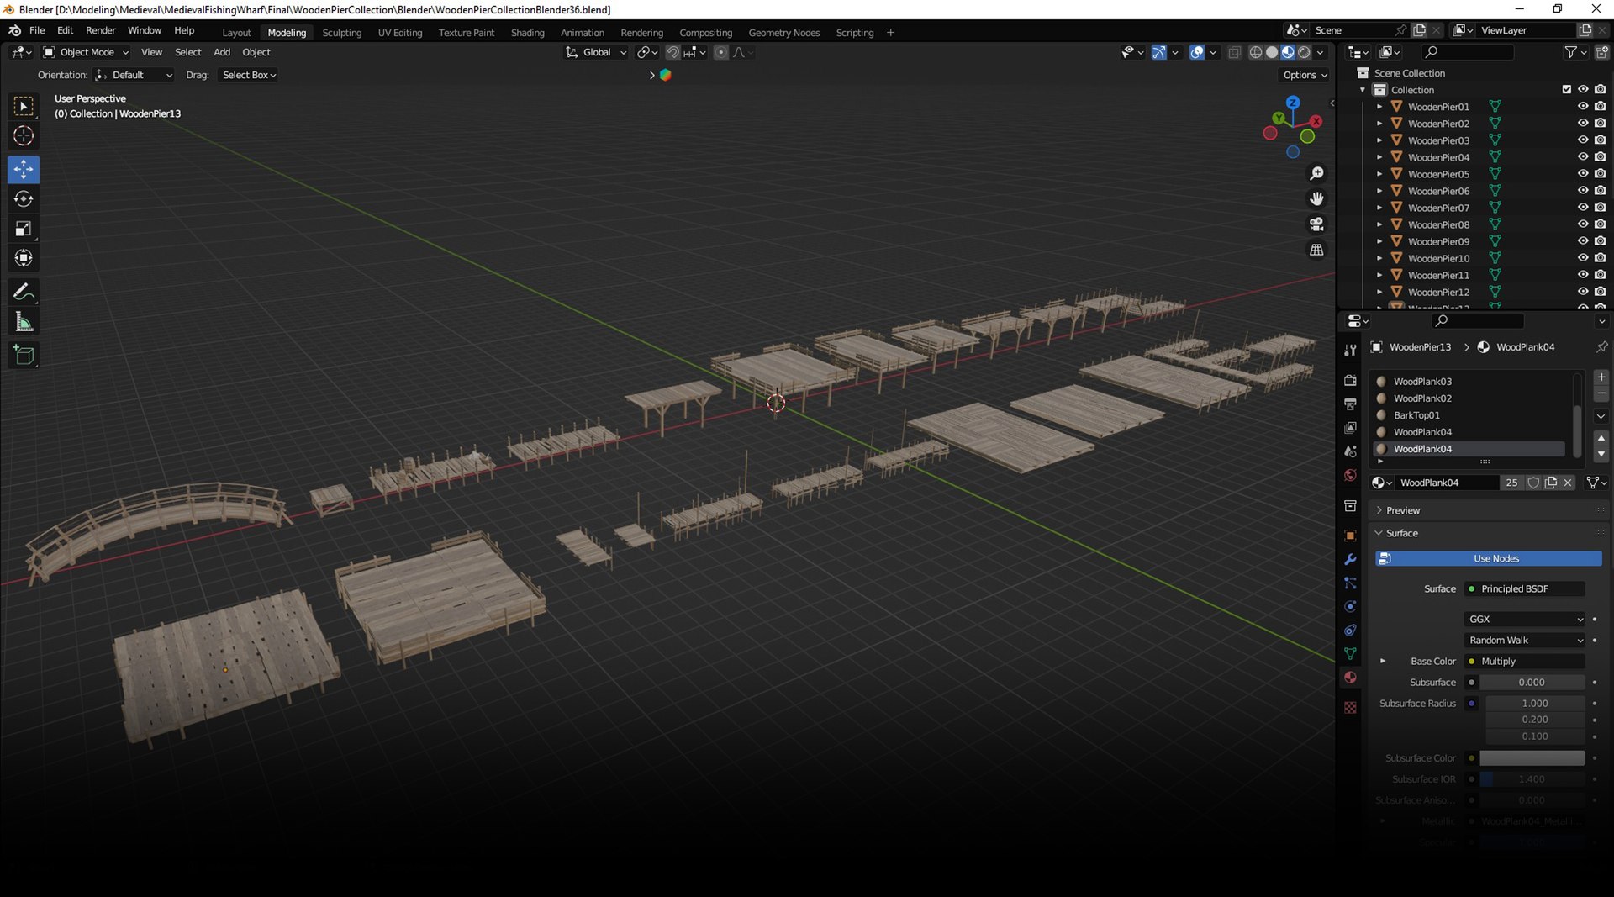This screenshot has height=897, width=1614.
Task: Open the Object Mode dropdown
Action: coord(85,52)
